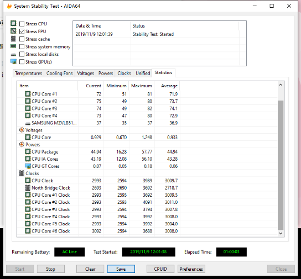Open the Cooling Fans tab
This screenshot has height=279, width=301.
pyautogui.click(x=60, y=73)
